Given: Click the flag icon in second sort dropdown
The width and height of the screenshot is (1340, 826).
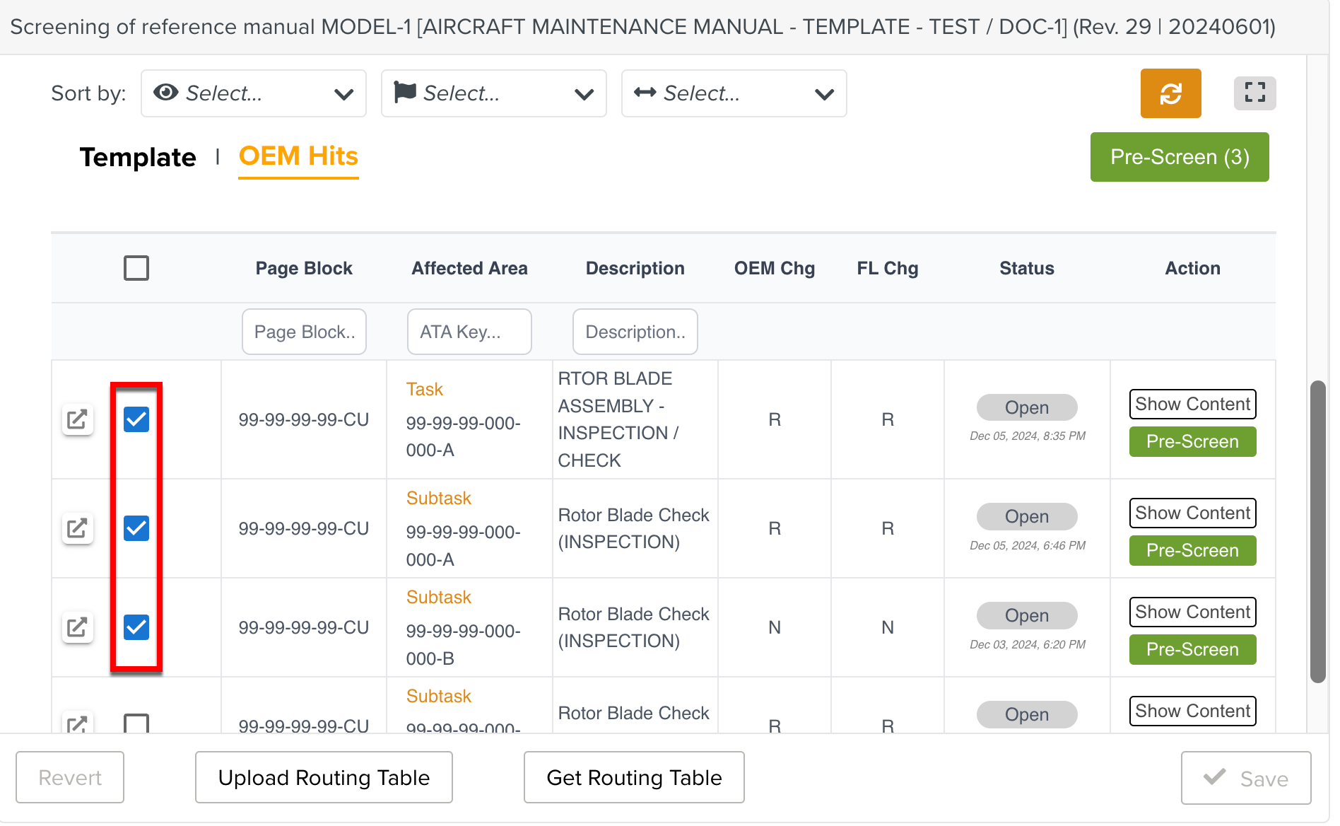Looking at the screenshot, I should point(405,93).
